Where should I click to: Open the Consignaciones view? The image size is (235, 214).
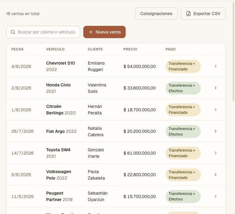[x=156, y=14]
